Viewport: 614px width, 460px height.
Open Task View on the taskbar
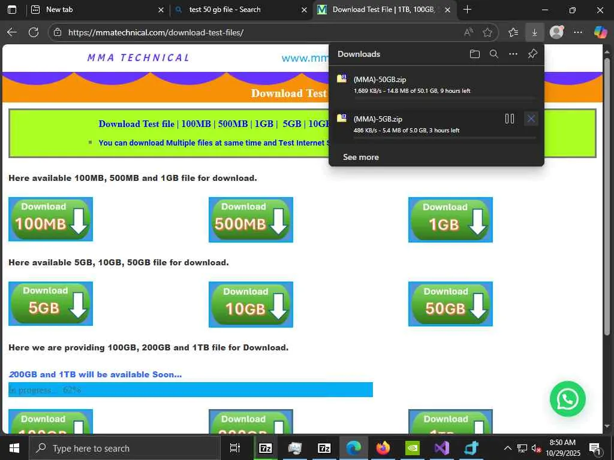tap(234, 448)
